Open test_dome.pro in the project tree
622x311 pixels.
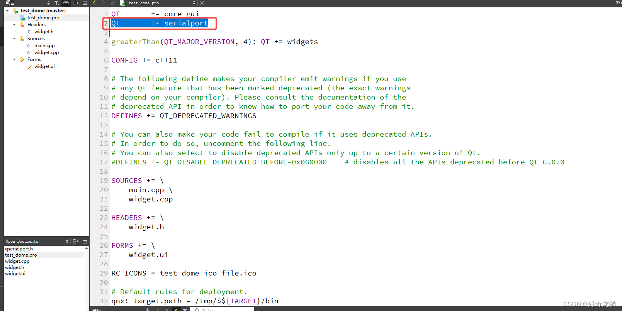pos(43,18)
